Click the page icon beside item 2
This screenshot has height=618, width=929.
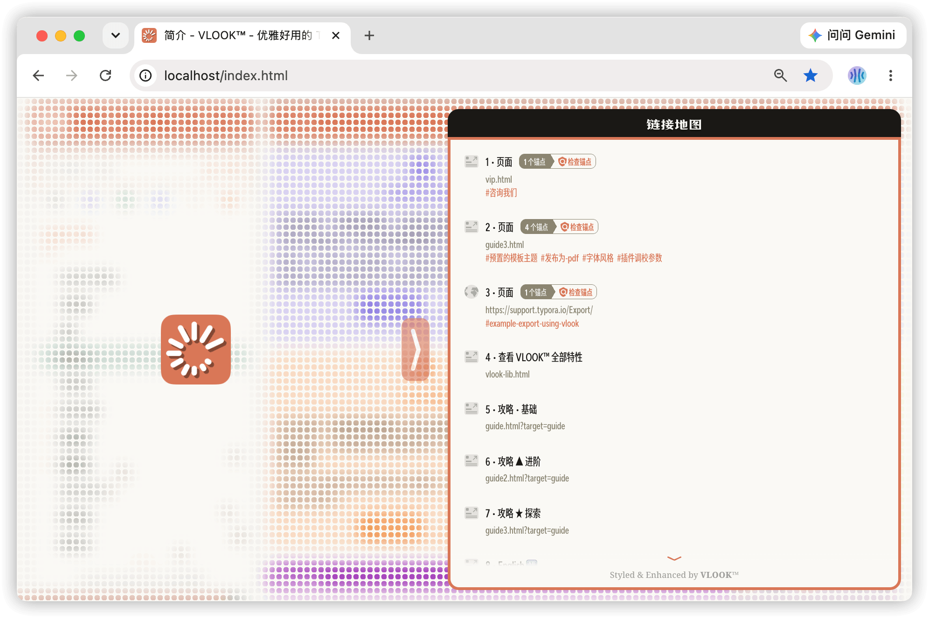pyautogui.click(x=471, y=227)
